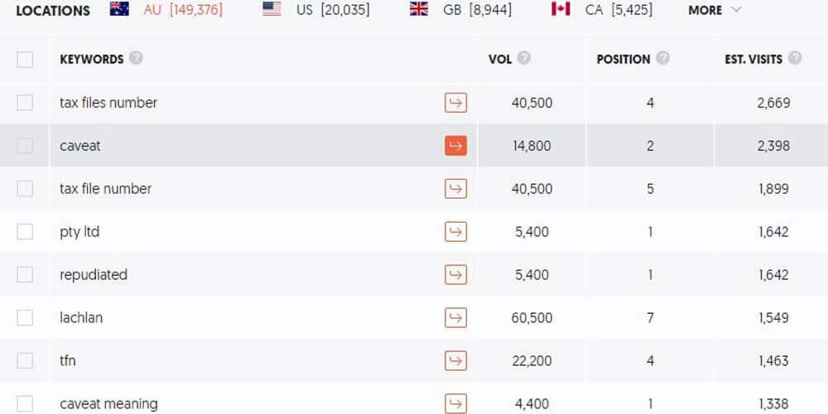Click the arrow icon in 'repudiated' row
The image size is (828, 414).
click(x=455, y=275)
